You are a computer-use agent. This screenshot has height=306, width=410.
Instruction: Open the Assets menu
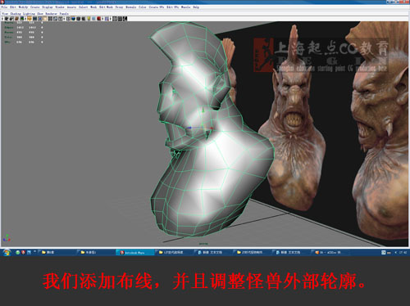71,7
